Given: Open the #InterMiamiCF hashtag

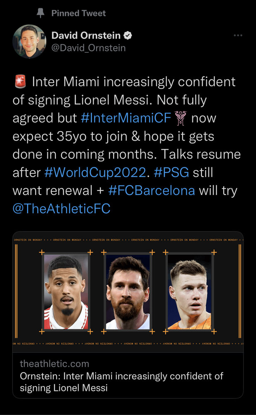Looking at the screenshot, I should pos(126,118).
